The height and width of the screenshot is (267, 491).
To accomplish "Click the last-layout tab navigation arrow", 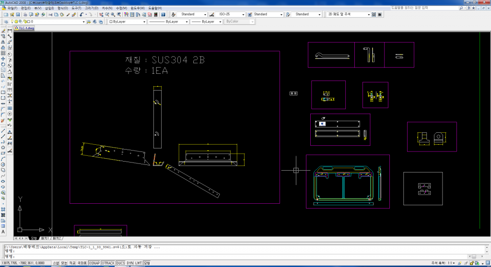I will click(27, 239).
